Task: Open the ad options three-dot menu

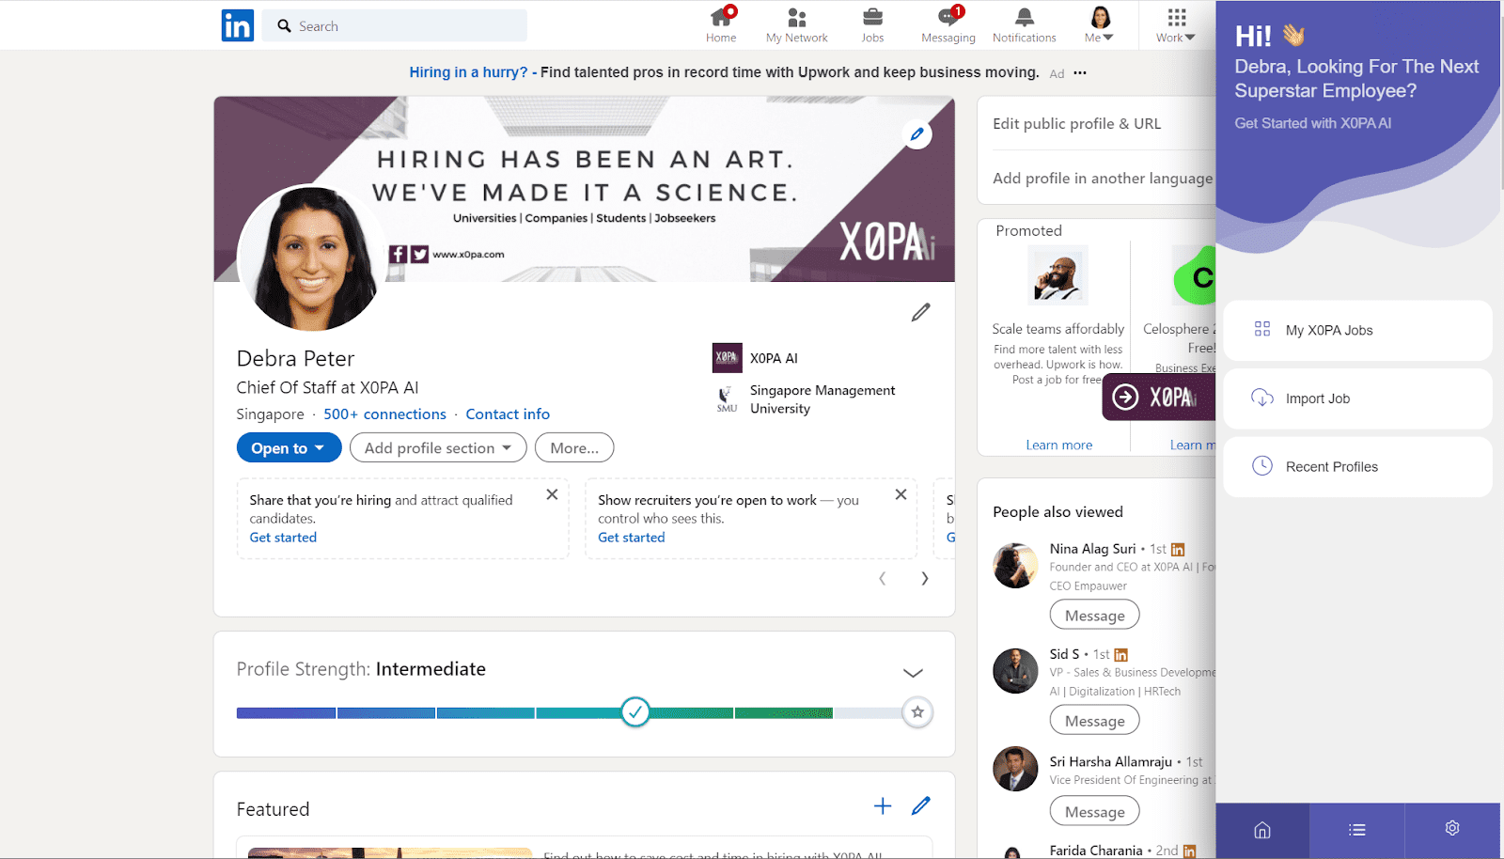Action: [1080, 72]
